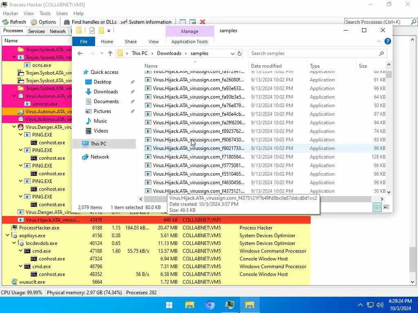418x313 pixels.
Task: Click This PC in address breadcrumb
Action: pyautogui.click(x=140, y=53)
